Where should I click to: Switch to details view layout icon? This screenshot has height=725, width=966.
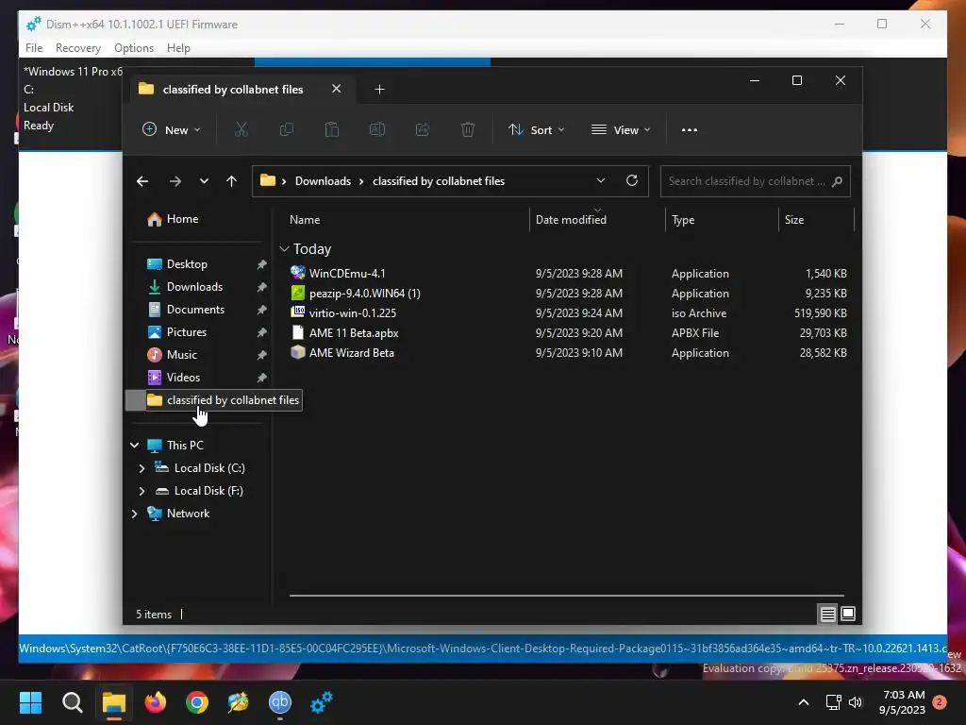(x=827, y=614)
